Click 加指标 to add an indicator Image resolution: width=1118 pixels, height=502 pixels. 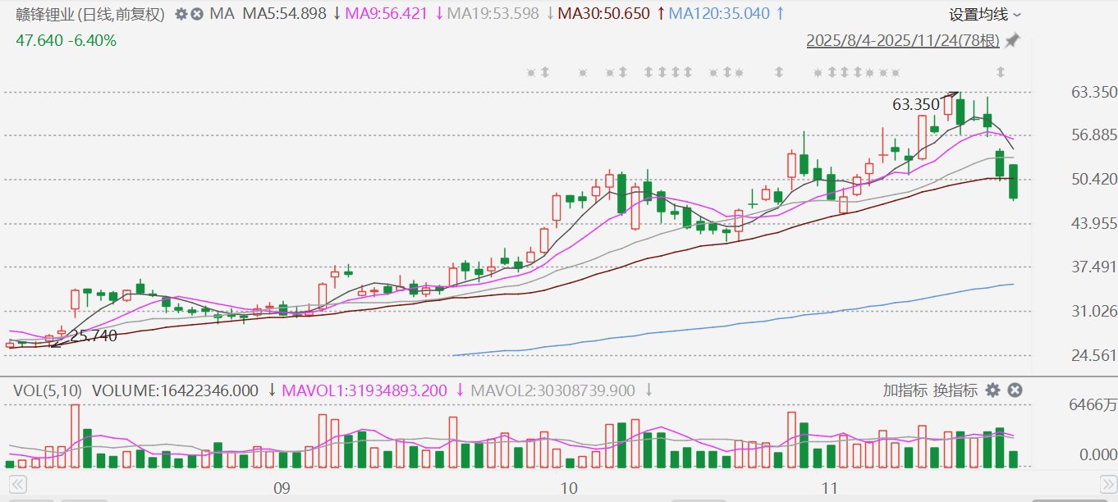pyautogui.click(x=905, y=390)
